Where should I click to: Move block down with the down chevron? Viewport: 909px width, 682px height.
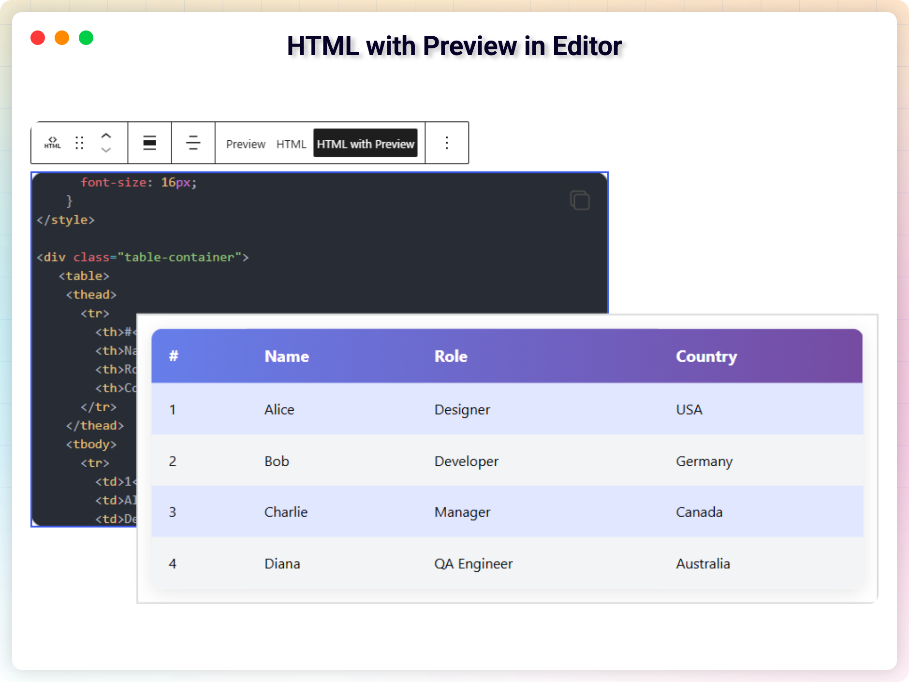point(106,150)
